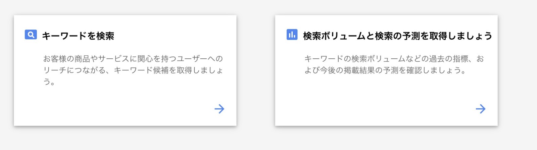Click the blue bar chart icon
Screen dimensions: 537x150
click(x=292, y=35)
